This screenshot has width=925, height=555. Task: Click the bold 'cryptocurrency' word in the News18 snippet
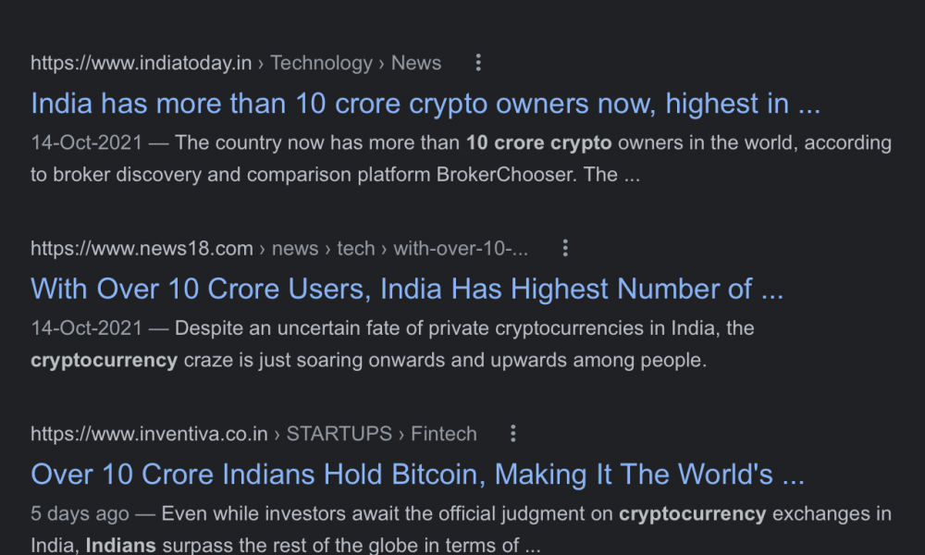tap(104, 360)
